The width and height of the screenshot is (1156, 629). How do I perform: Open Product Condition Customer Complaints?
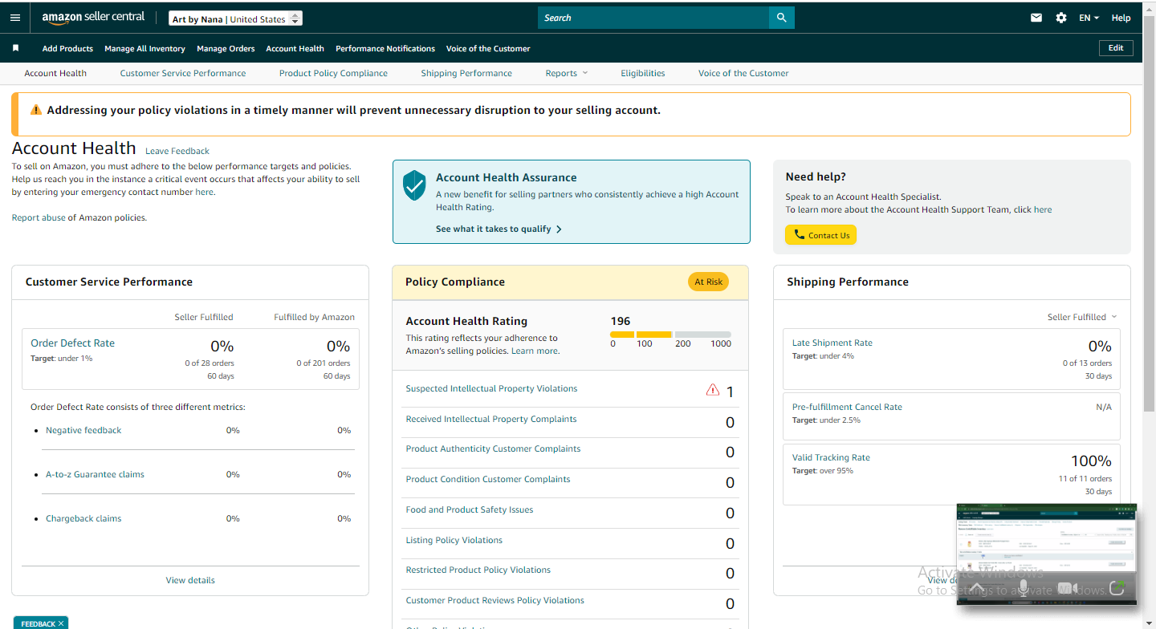(488, 479)
